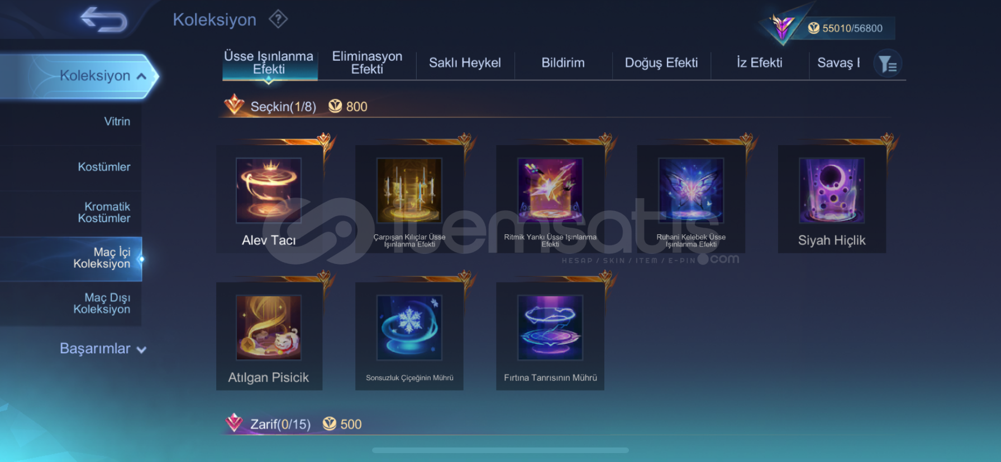Select the Atılgan Pisicik effect
The width and height of the screenshot is (1001, 462).
pos(269,336)
